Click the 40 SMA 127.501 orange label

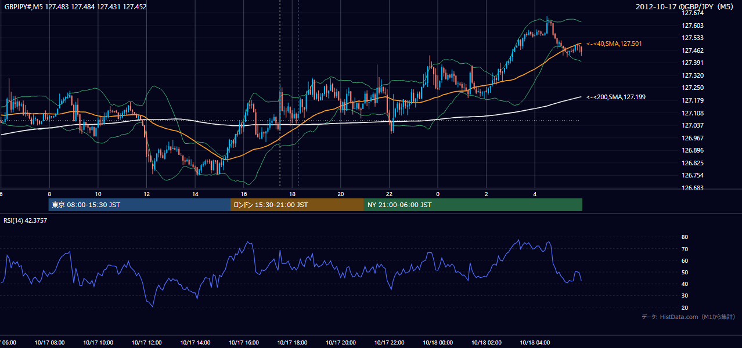coord(614,44)
